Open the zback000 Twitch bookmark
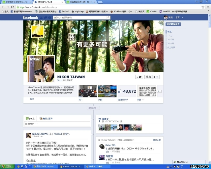 (165, 12)
